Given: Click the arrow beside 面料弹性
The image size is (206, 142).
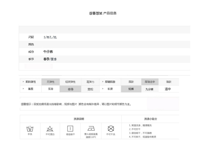Looking at the screenshot, I should coord(23,82).
